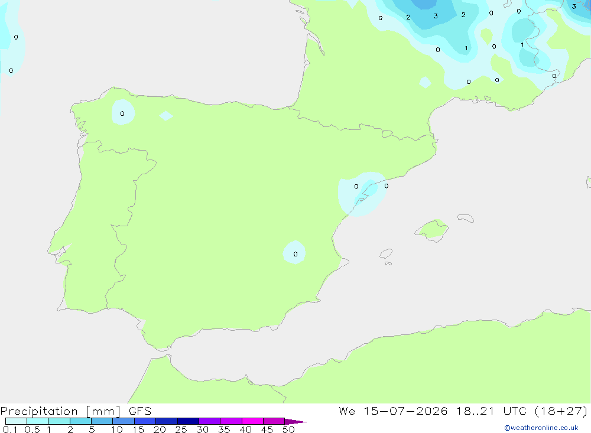Click the '45' legend scale label
The height and width of the screenshot is (433, 591).
pos(267,429)
